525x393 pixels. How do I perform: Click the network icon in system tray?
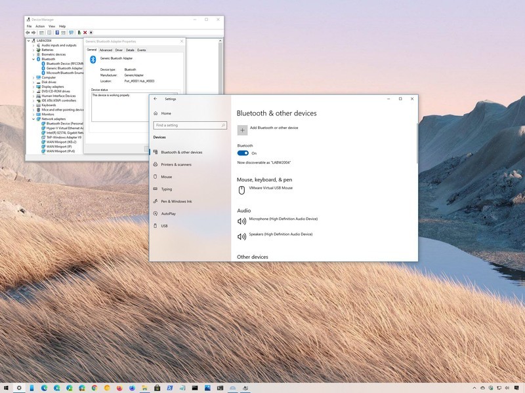point(499,388)
